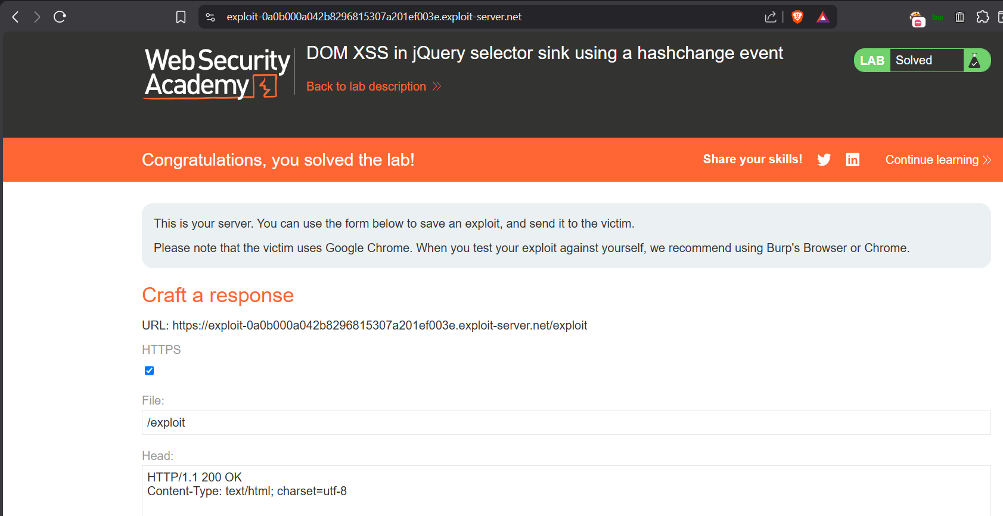The image size is (1003, 516).
Task: Open Brave Shields lion icon
Action: click(x=797, y=17)
